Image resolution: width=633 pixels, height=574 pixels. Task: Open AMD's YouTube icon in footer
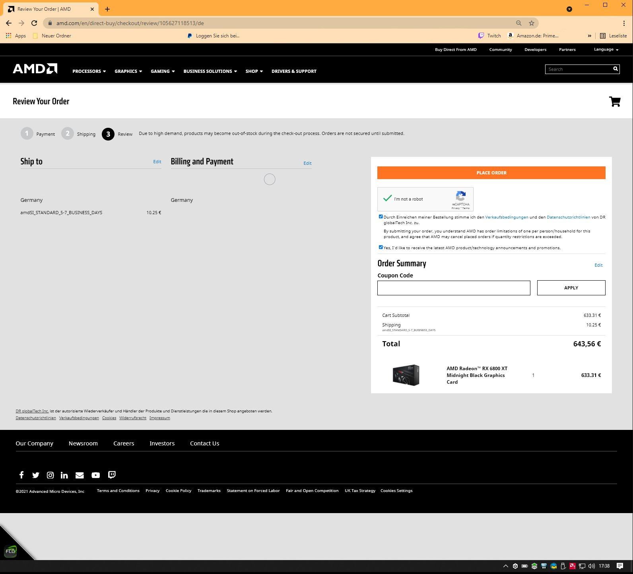pyautogui.click(x=95, y=475)
